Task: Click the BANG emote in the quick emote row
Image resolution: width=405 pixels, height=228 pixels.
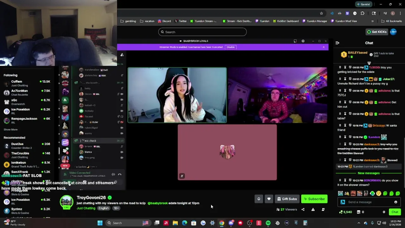Action: tap(340, 193)
